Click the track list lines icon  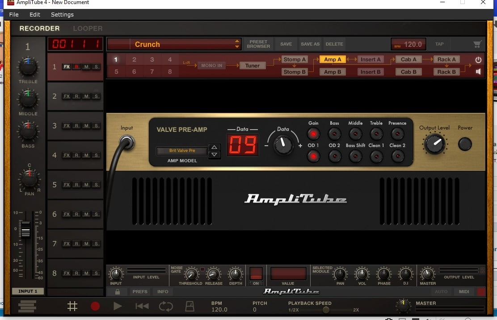[27, 306]
